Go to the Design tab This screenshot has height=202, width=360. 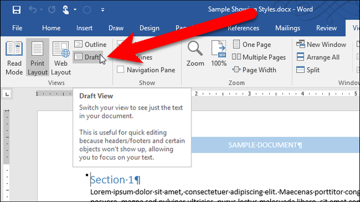coord(149,28)
